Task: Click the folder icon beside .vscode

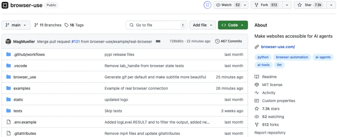Action: coord(8,66)
